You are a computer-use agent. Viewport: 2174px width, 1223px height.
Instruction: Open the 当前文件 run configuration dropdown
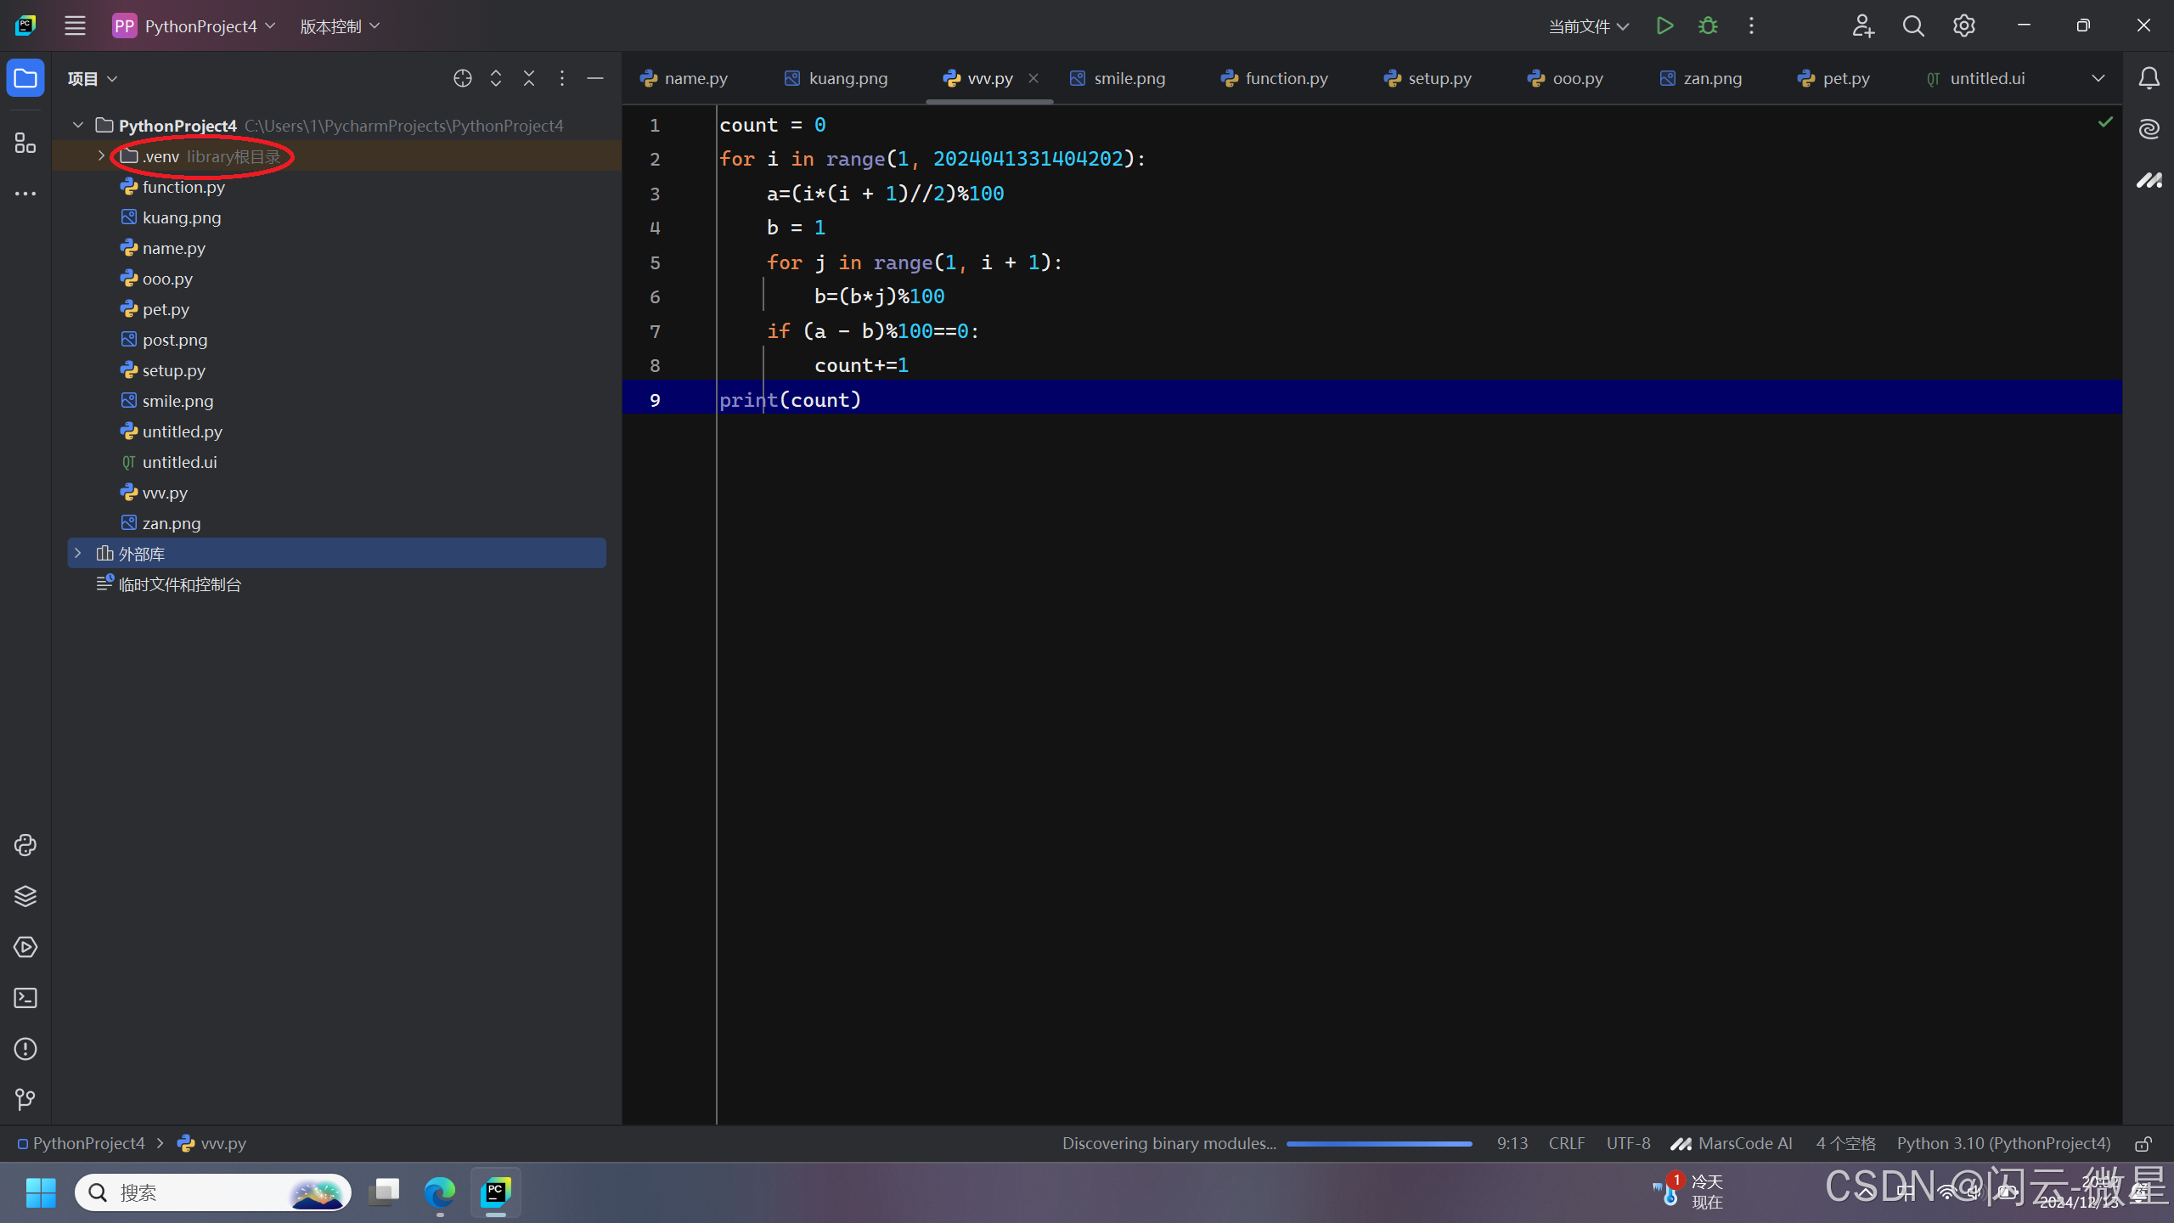1588,26
